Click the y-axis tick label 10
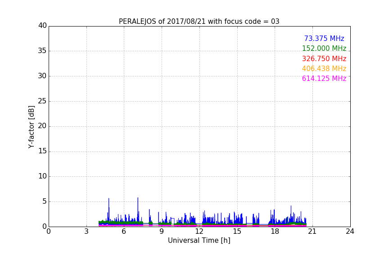The image size is (389, 259). (x=42, y=176)
